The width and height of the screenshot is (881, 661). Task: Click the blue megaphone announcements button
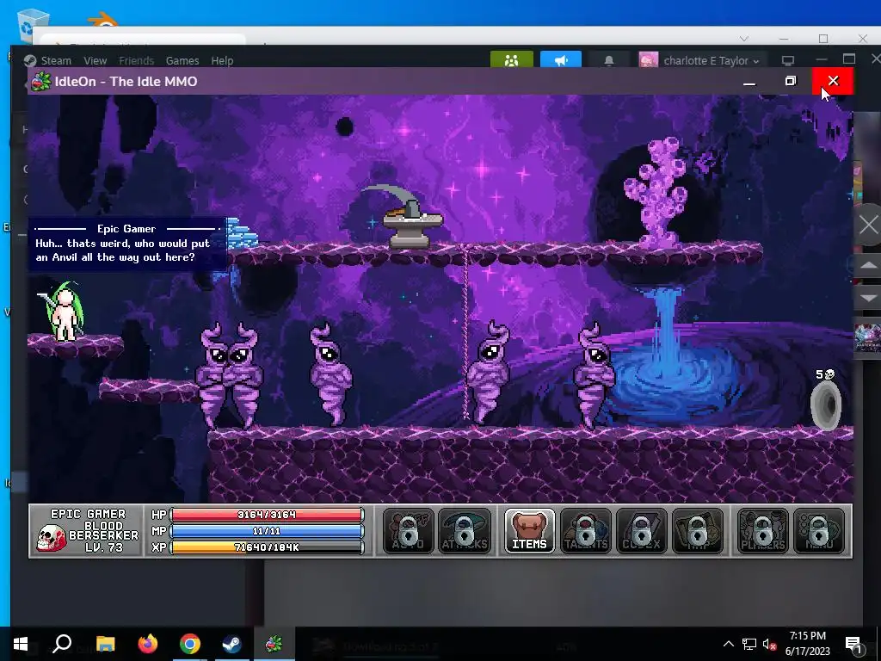click(x=561, y=59)
